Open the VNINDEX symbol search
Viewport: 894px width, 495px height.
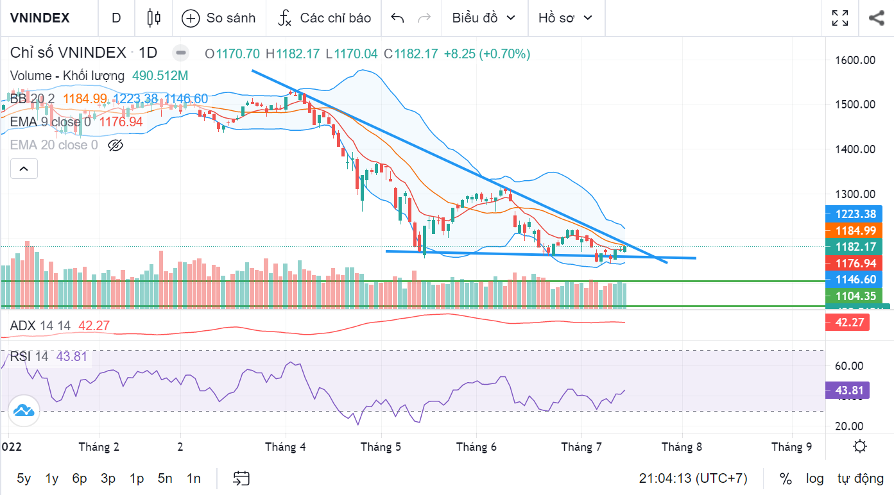click(x=40, y=18)
